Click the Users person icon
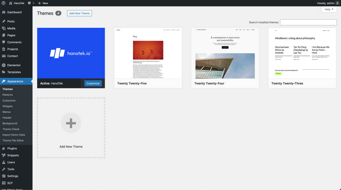Viewport: 341px width, 190px height. click(x=4, y=162)
